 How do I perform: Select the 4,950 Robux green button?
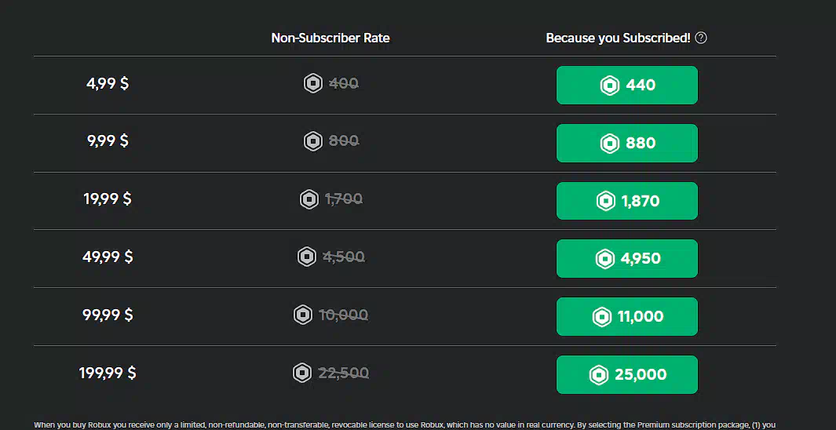coord(627,258)
